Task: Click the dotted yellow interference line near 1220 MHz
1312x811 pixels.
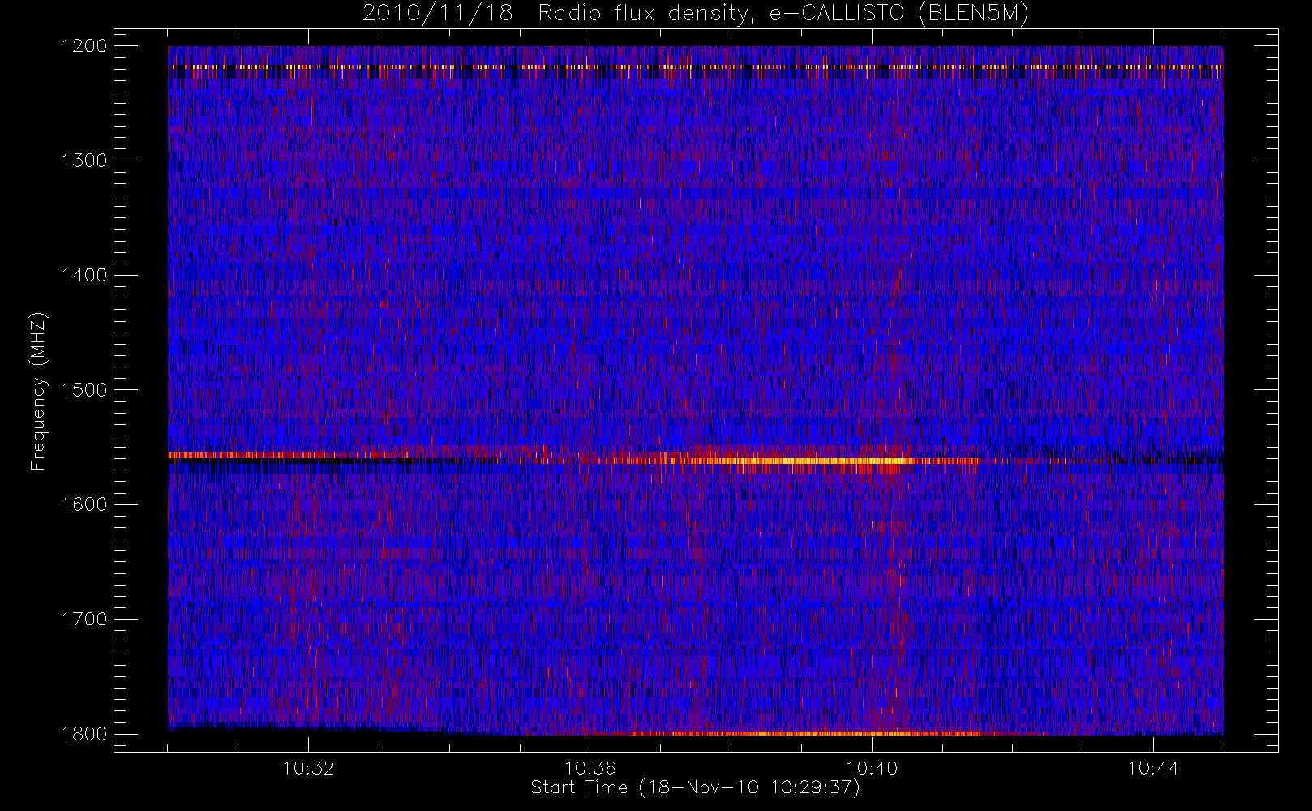Action: point(697,67)
